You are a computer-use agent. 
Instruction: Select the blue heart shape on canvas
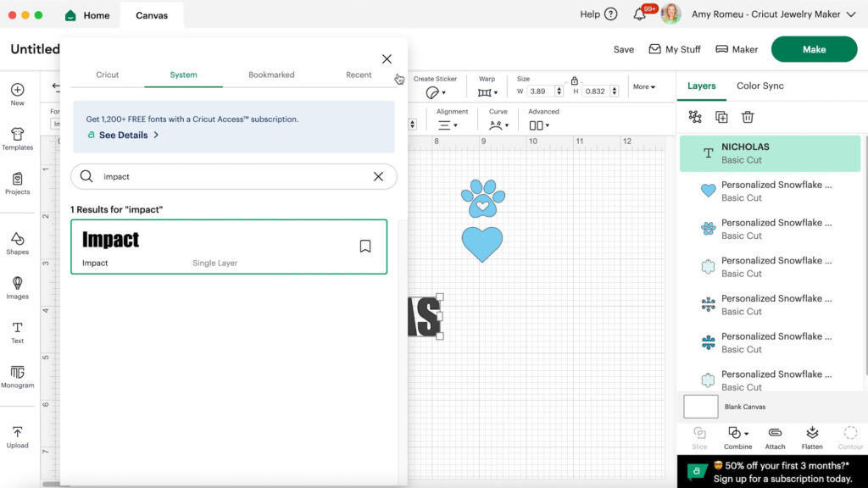pos(482,244)
